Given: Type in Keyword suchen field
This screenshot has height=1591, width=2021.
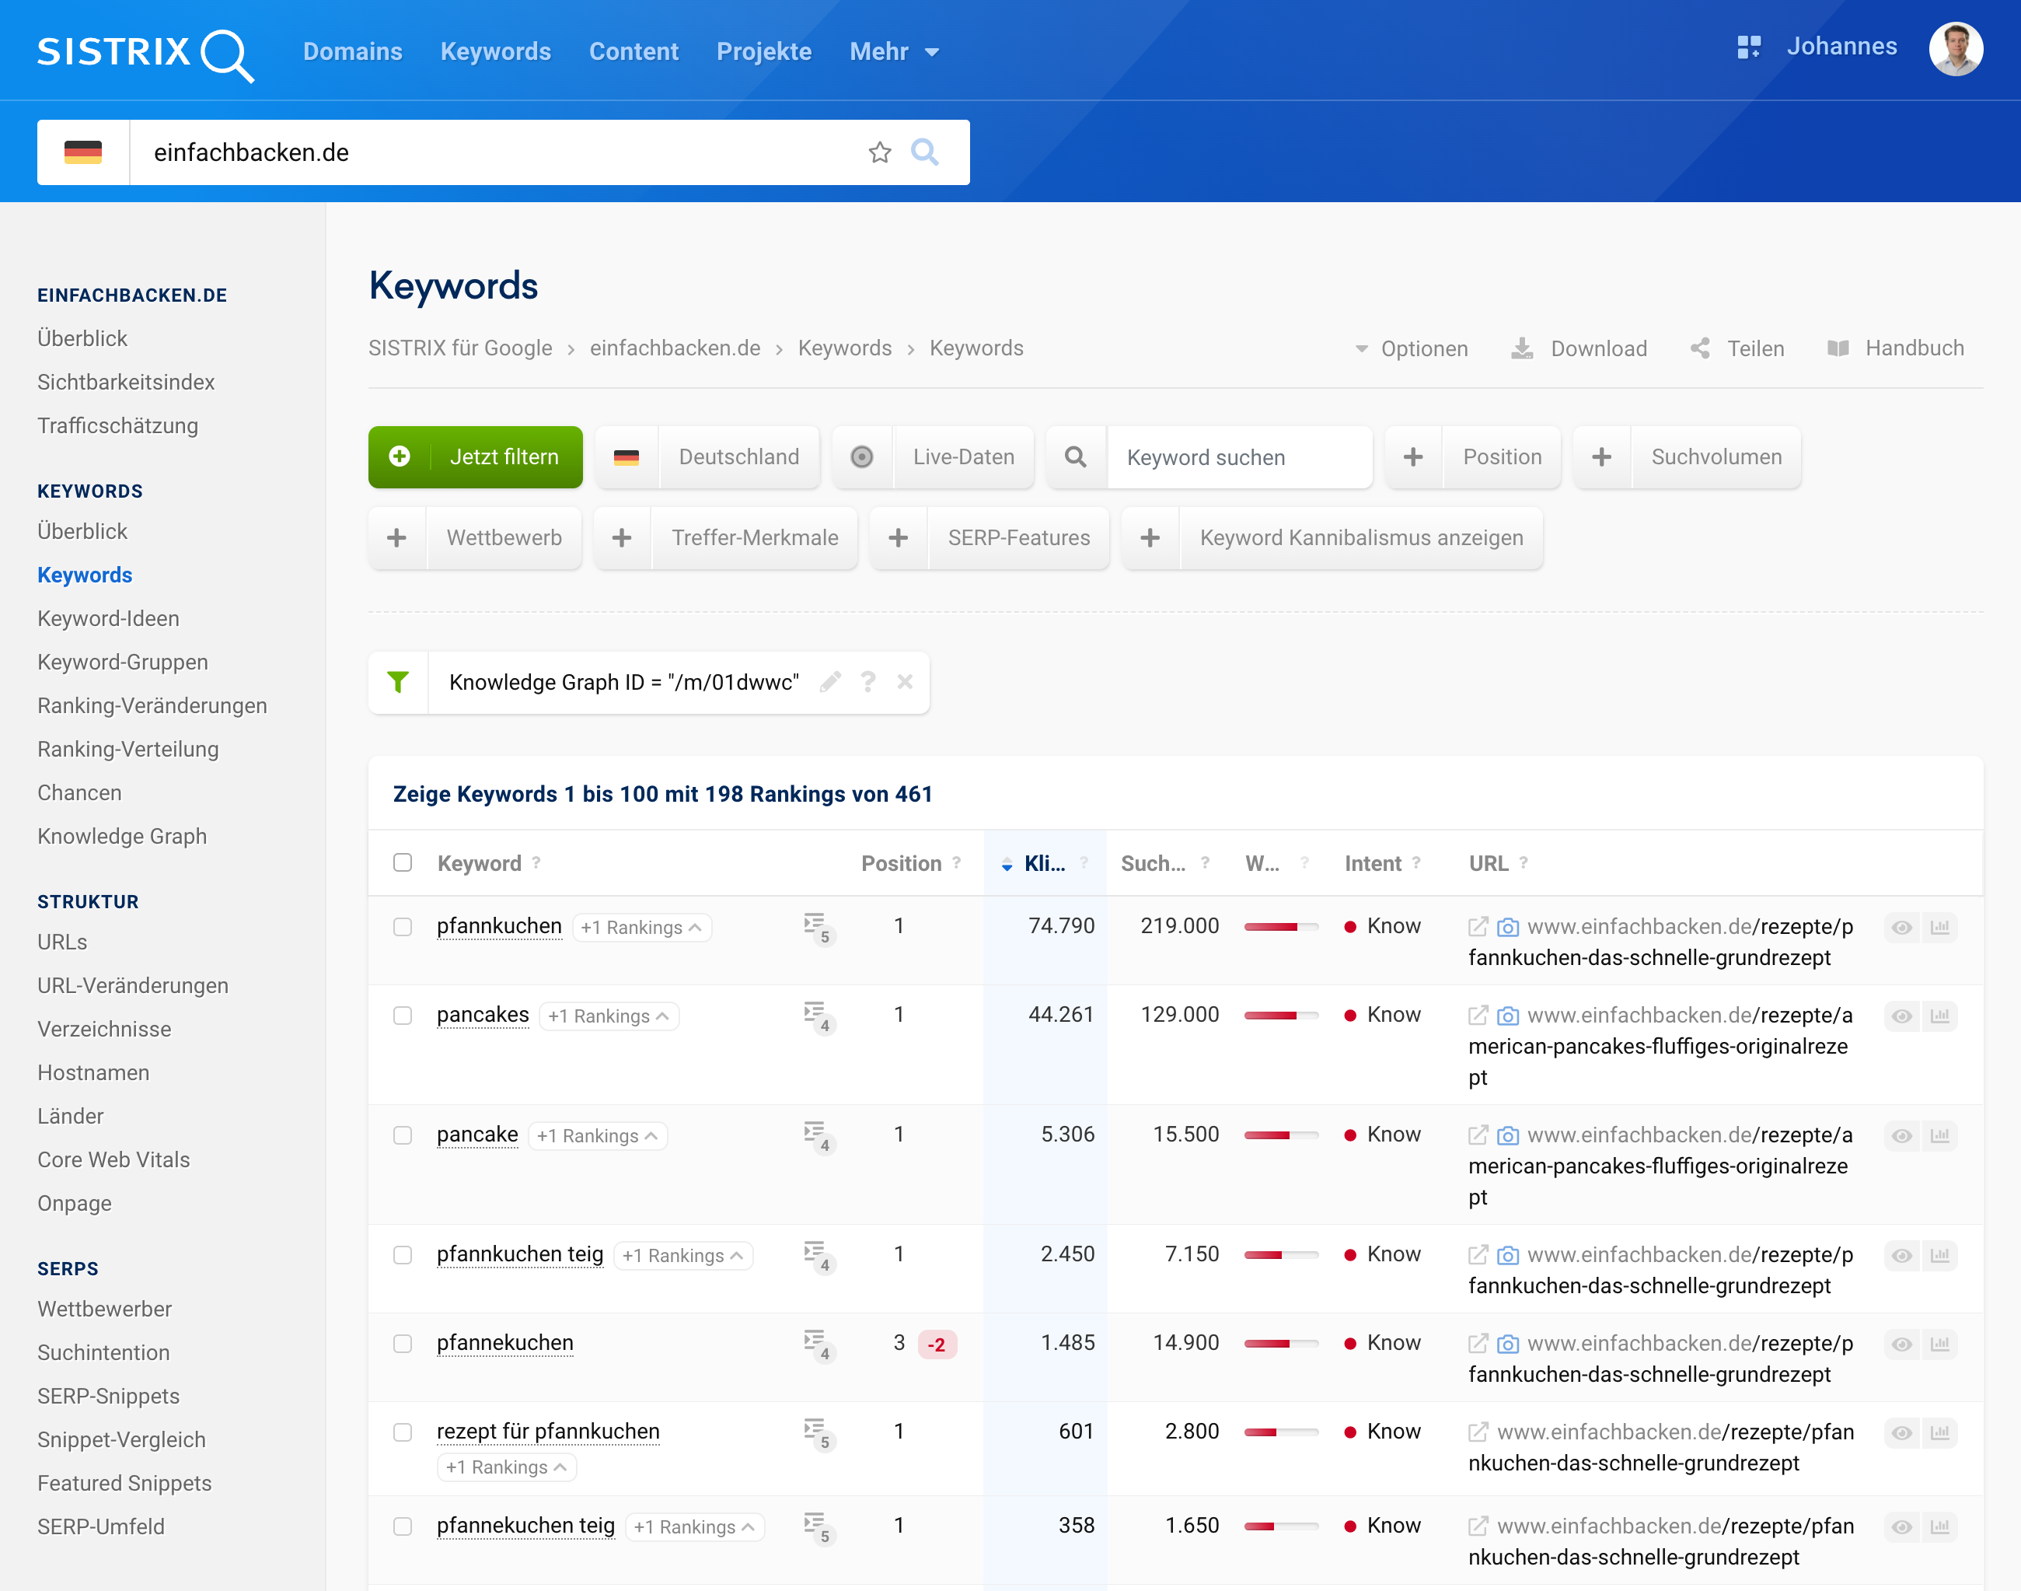Looking at the screenshot, I should pos(1238,457).
